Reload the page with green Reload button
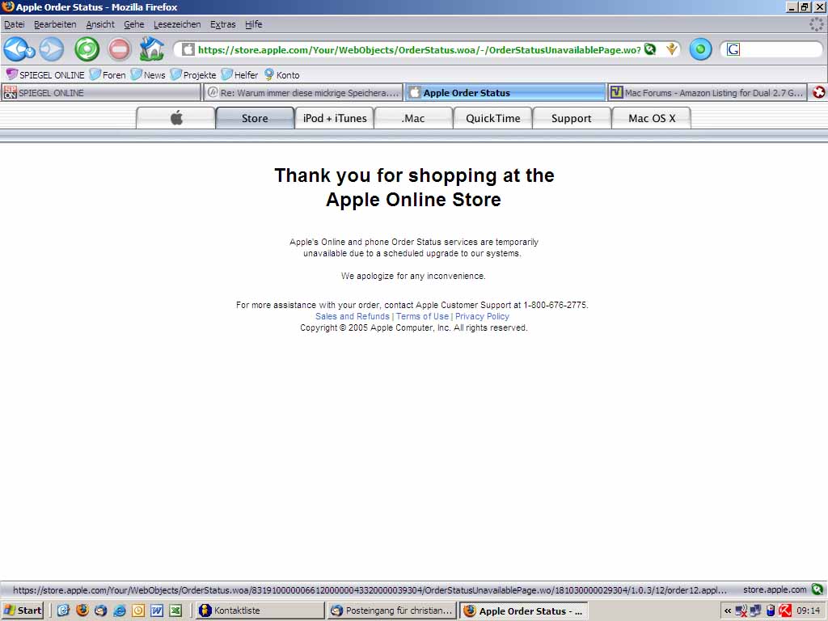 click(x=87, y=49)
